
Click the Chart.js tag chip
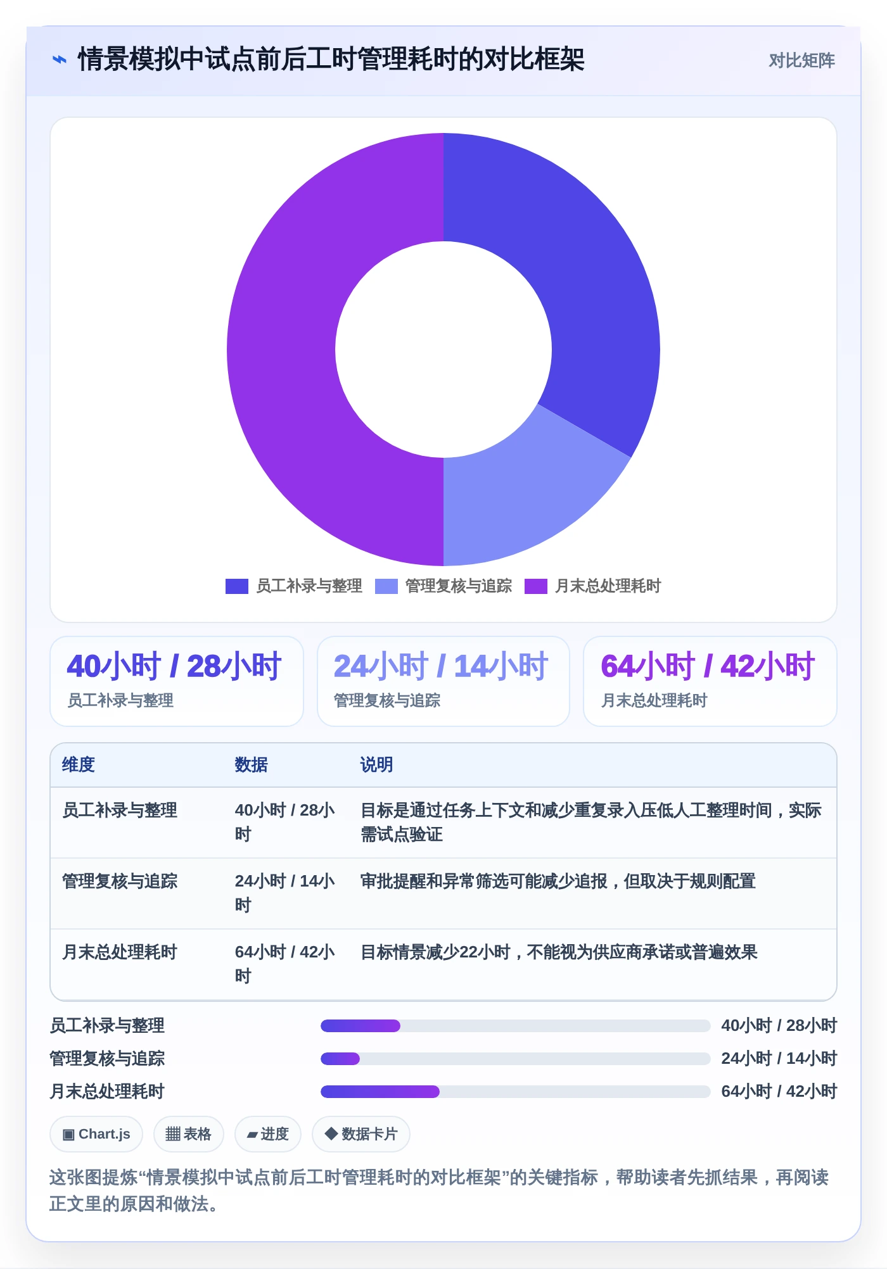tap(96, 1134)
